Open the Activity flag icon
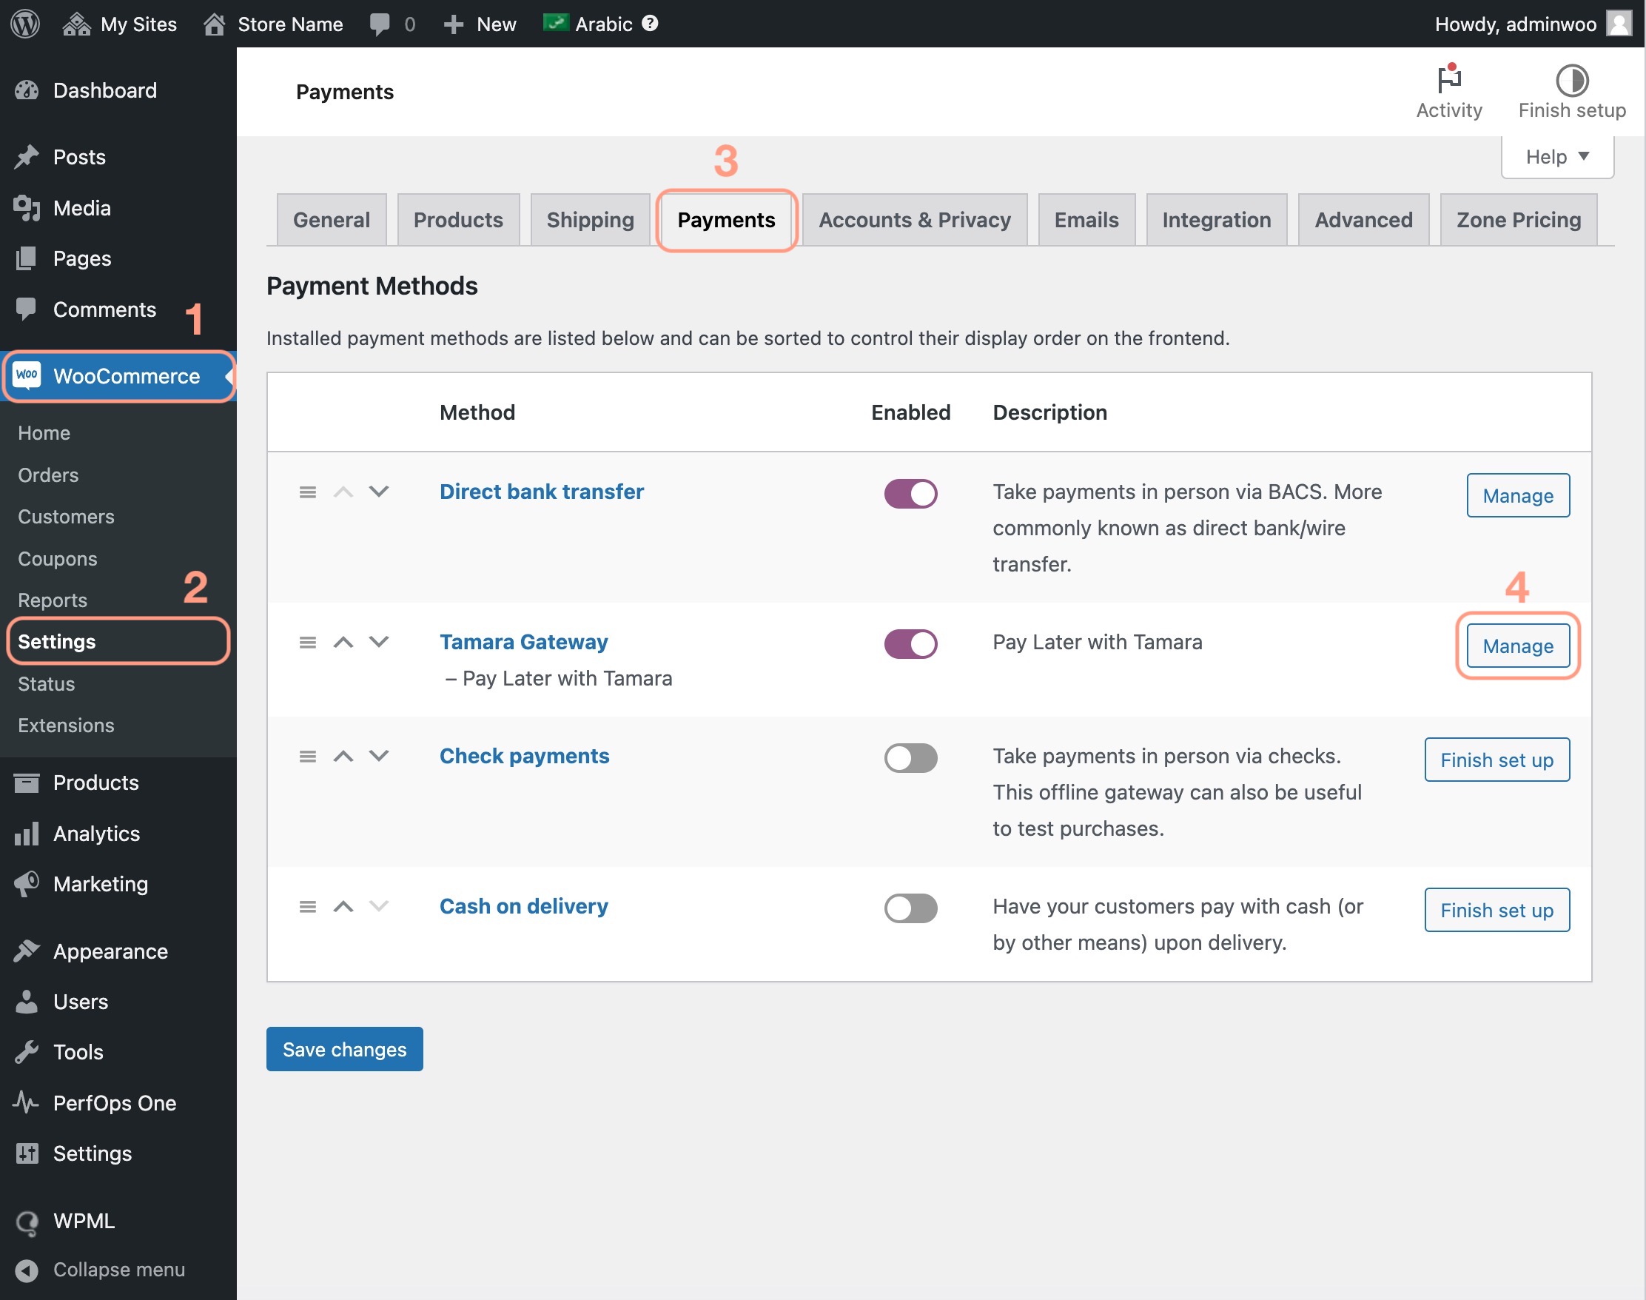The image size is (1646, 1300). [1449, 79]
